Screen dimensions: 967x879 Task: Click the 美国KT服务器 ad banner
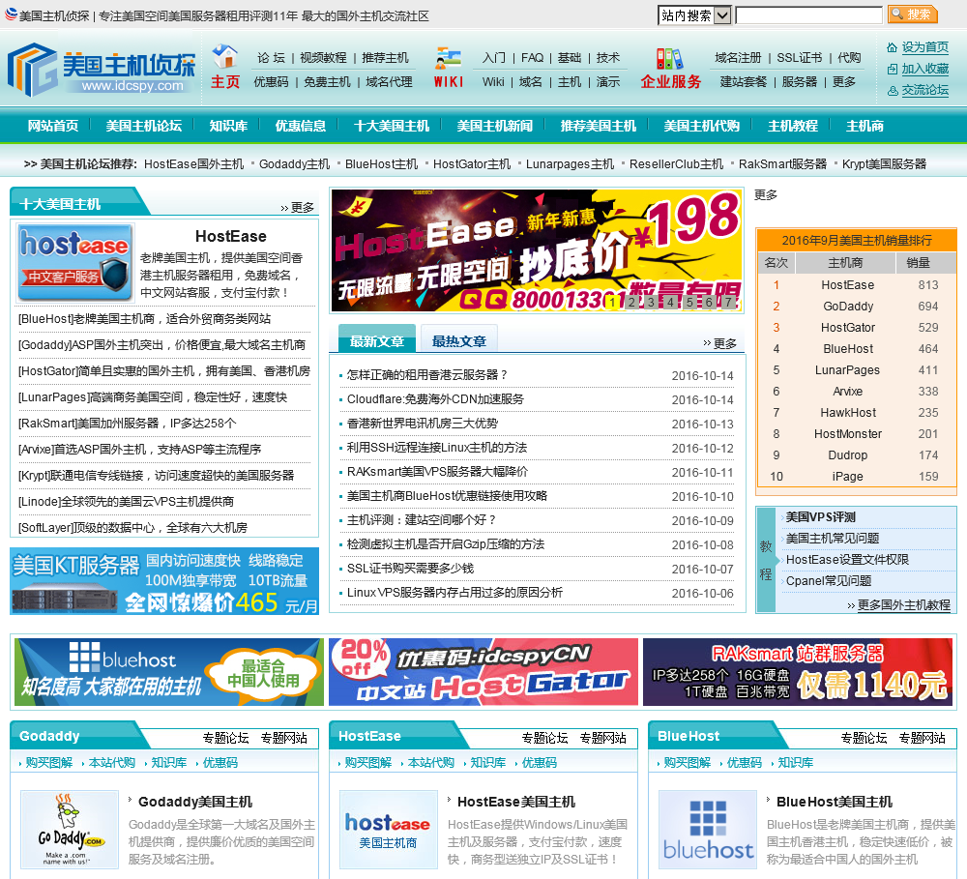pyautogui.click(x=164, y=581)
